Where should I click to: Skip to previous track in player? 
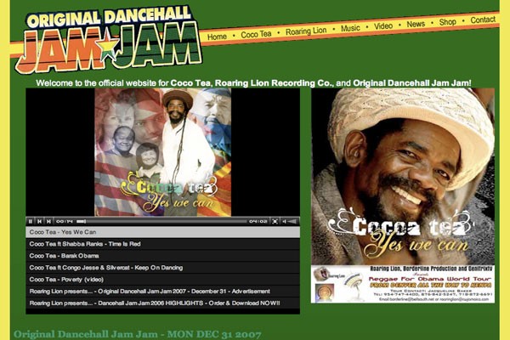pos(39,221)
